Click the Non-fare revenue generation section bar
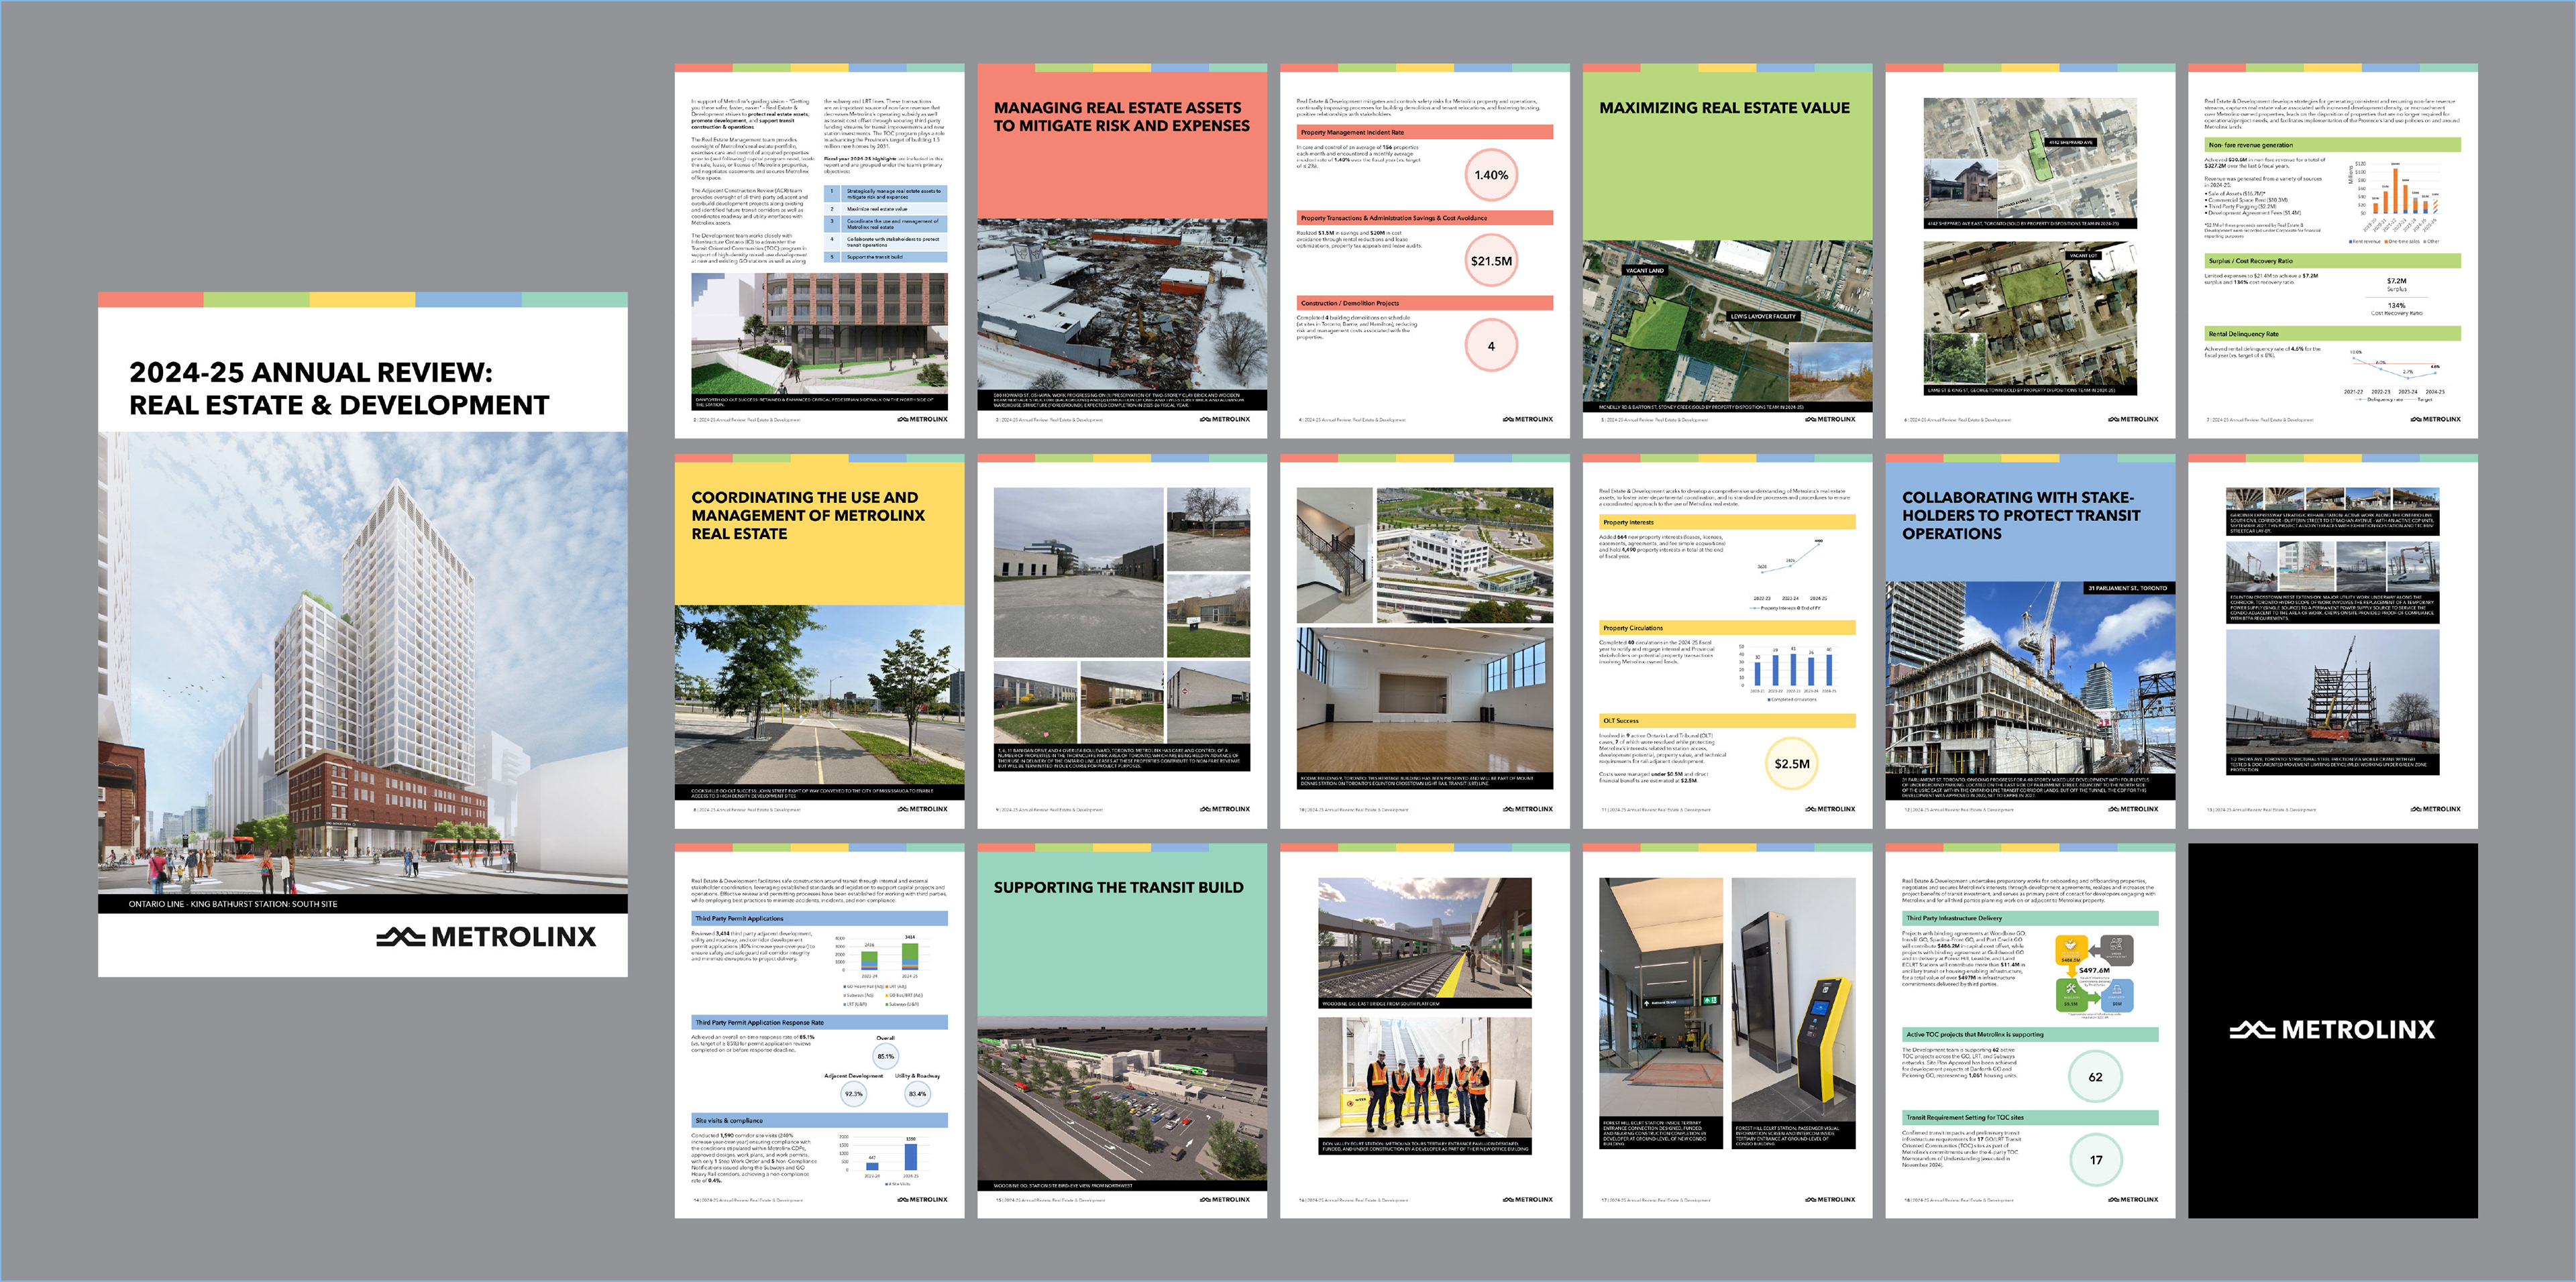Screen dimensions: 2576x1282 2332,145
